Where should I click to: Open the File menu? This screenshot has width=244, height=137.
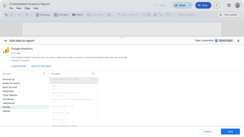tap(11, 8)
